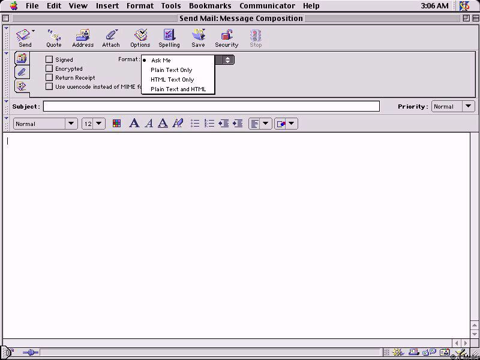Open Address Book icon in the status bar
This screenshot has height=360, width=480.
pyautogui.click(x=445, y=353)
